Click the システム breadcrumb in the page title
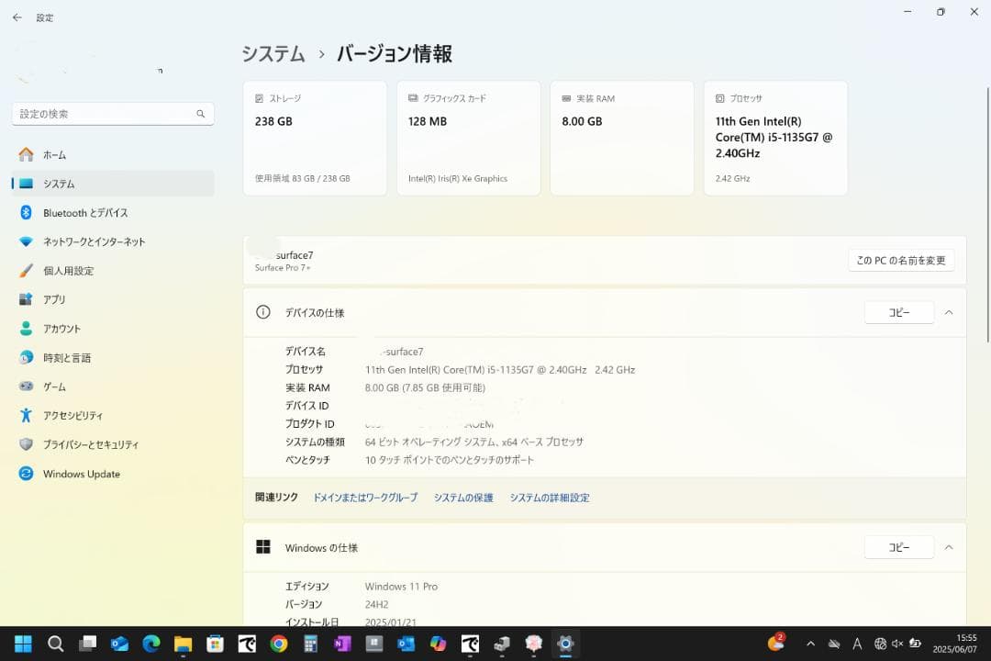The width and height of the screenshot is (991, 661). (x=273, y=54)
